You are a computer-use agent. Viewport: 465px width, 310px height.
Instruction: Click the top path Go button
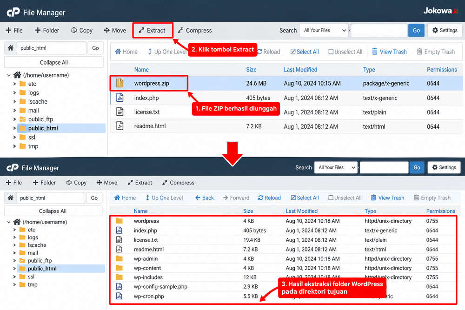95,48
